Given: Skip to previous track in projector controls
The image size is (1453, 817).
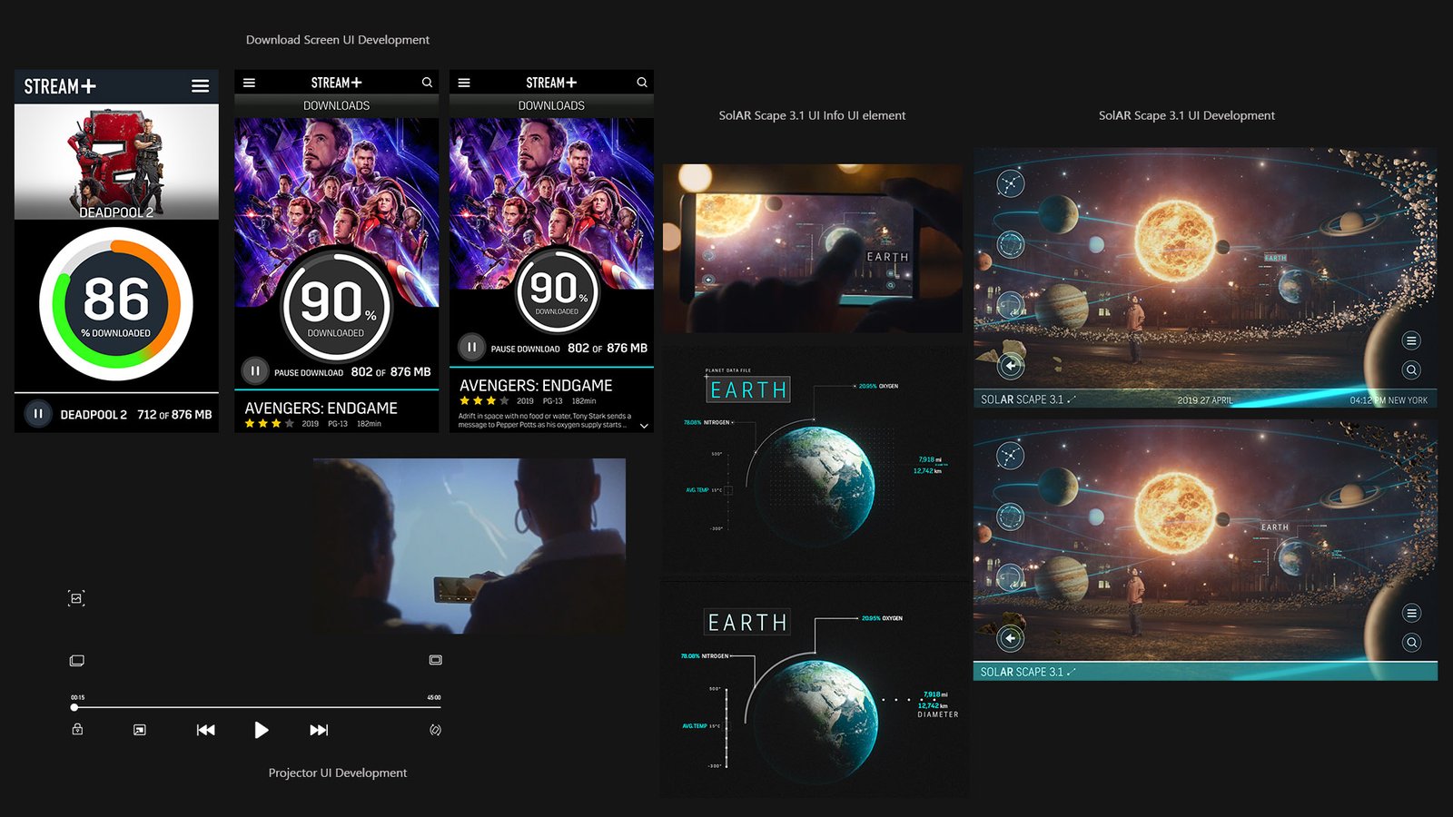Looking at the screenshot, I should point(206,730).
